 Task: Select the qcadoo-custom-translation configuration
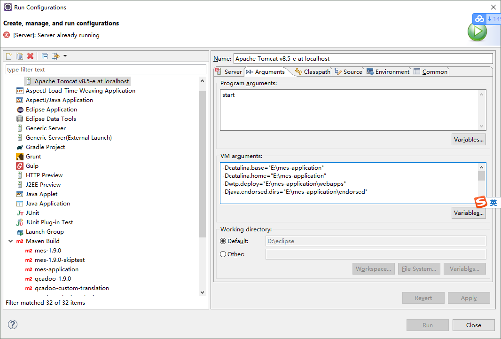point(71,288)
